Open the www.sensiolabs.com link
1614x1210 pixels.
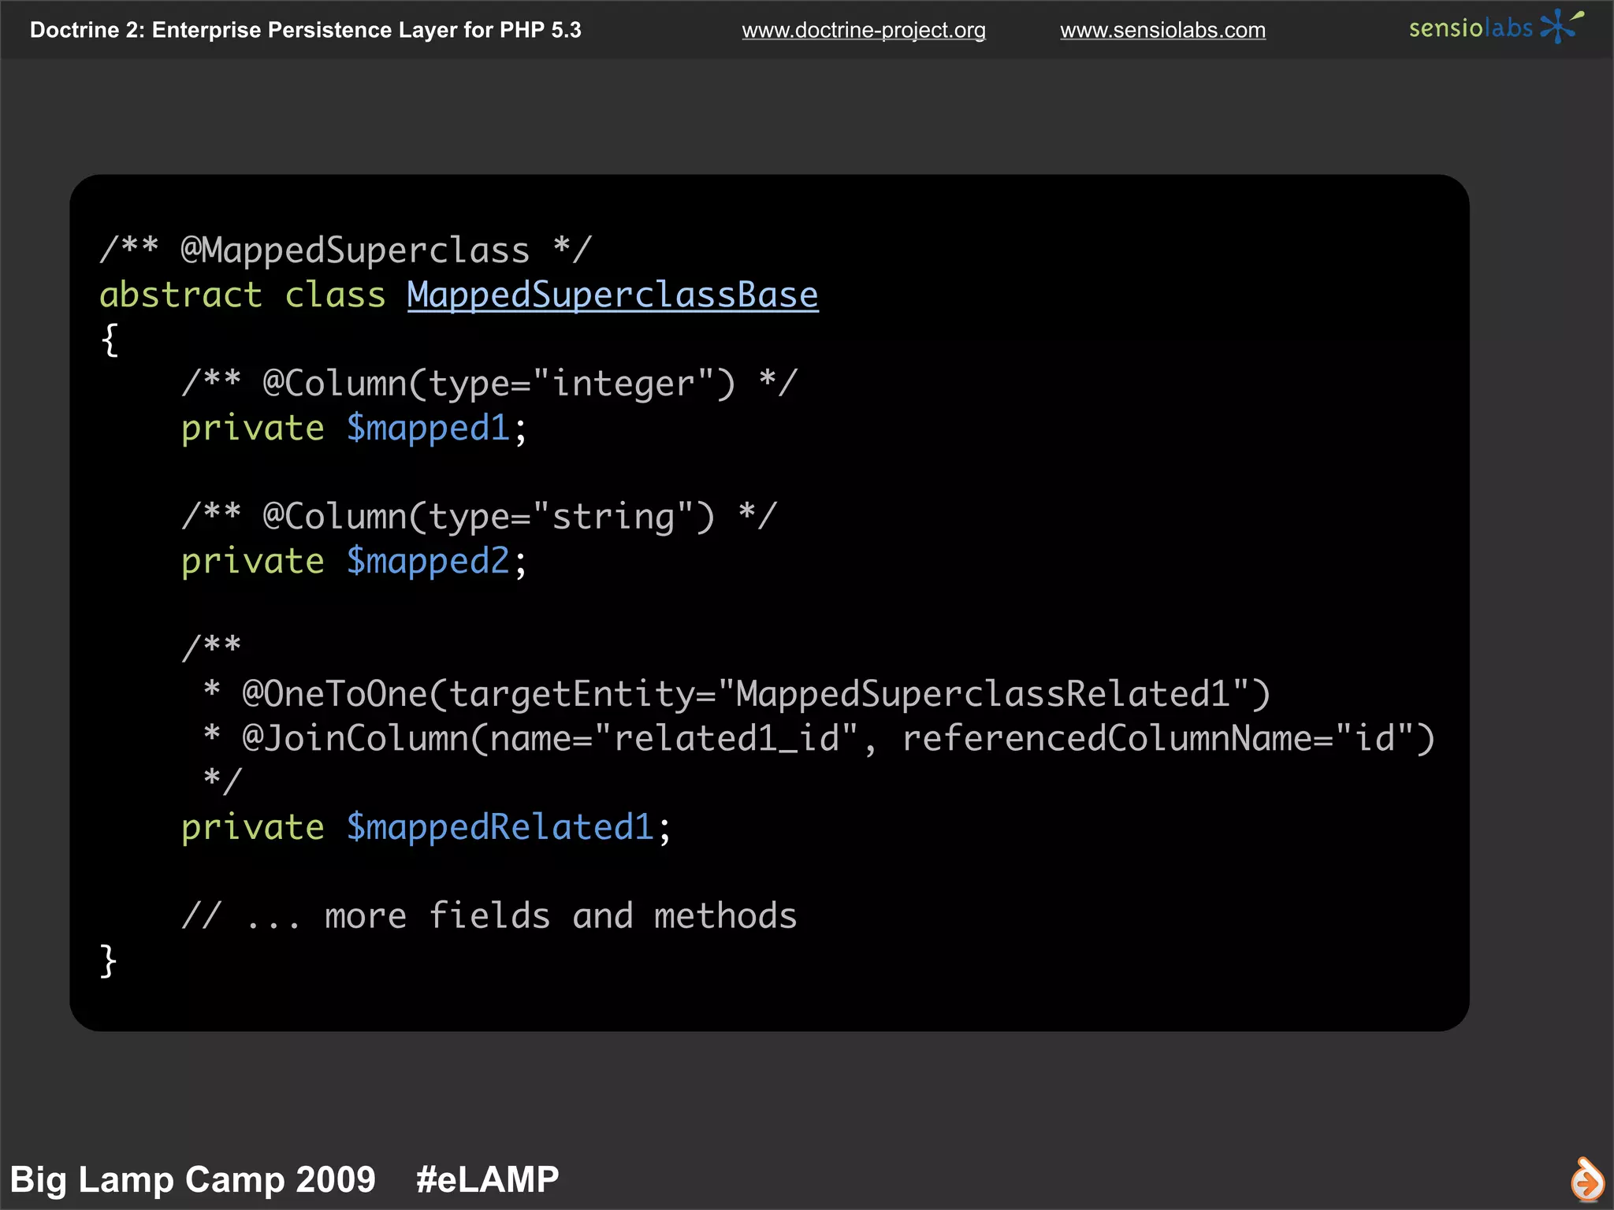click(x=1162, y=31)
